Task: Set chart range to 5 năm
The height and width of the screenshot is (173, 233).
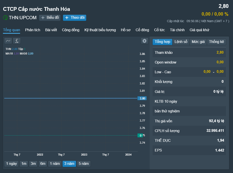Action: [84, 164]
